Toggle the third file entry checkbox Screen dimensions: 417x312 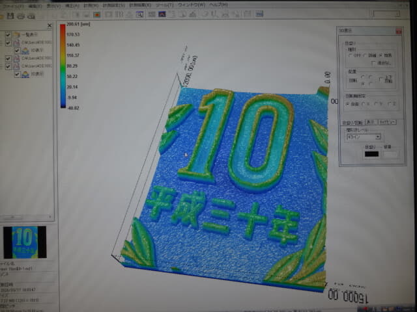click(x=8, y=66)
